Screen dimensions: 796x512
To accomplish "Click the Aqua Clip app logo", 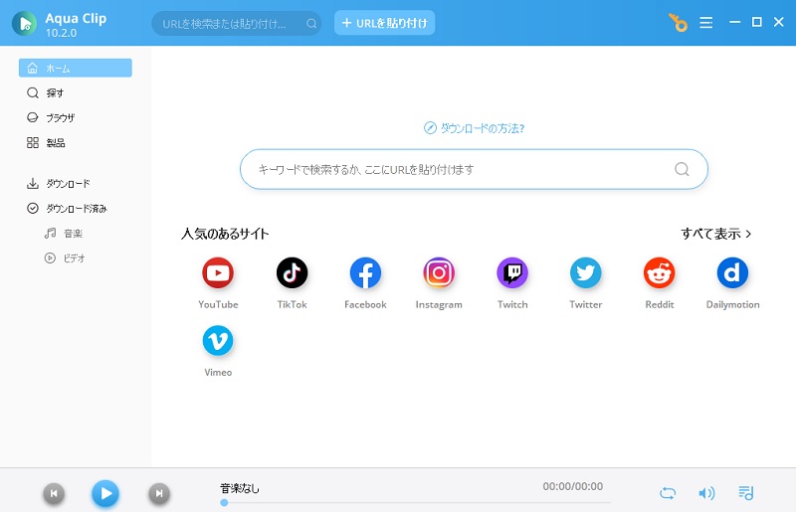I will click(x=24, y=23).
